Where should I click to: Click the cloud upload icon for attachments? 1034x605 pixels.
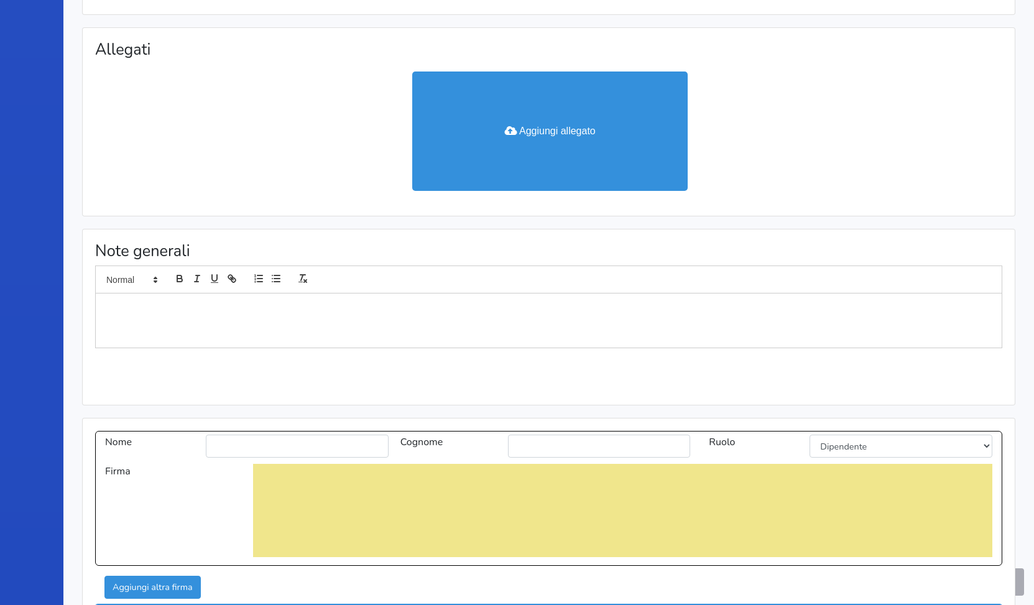tap(510, 131)
